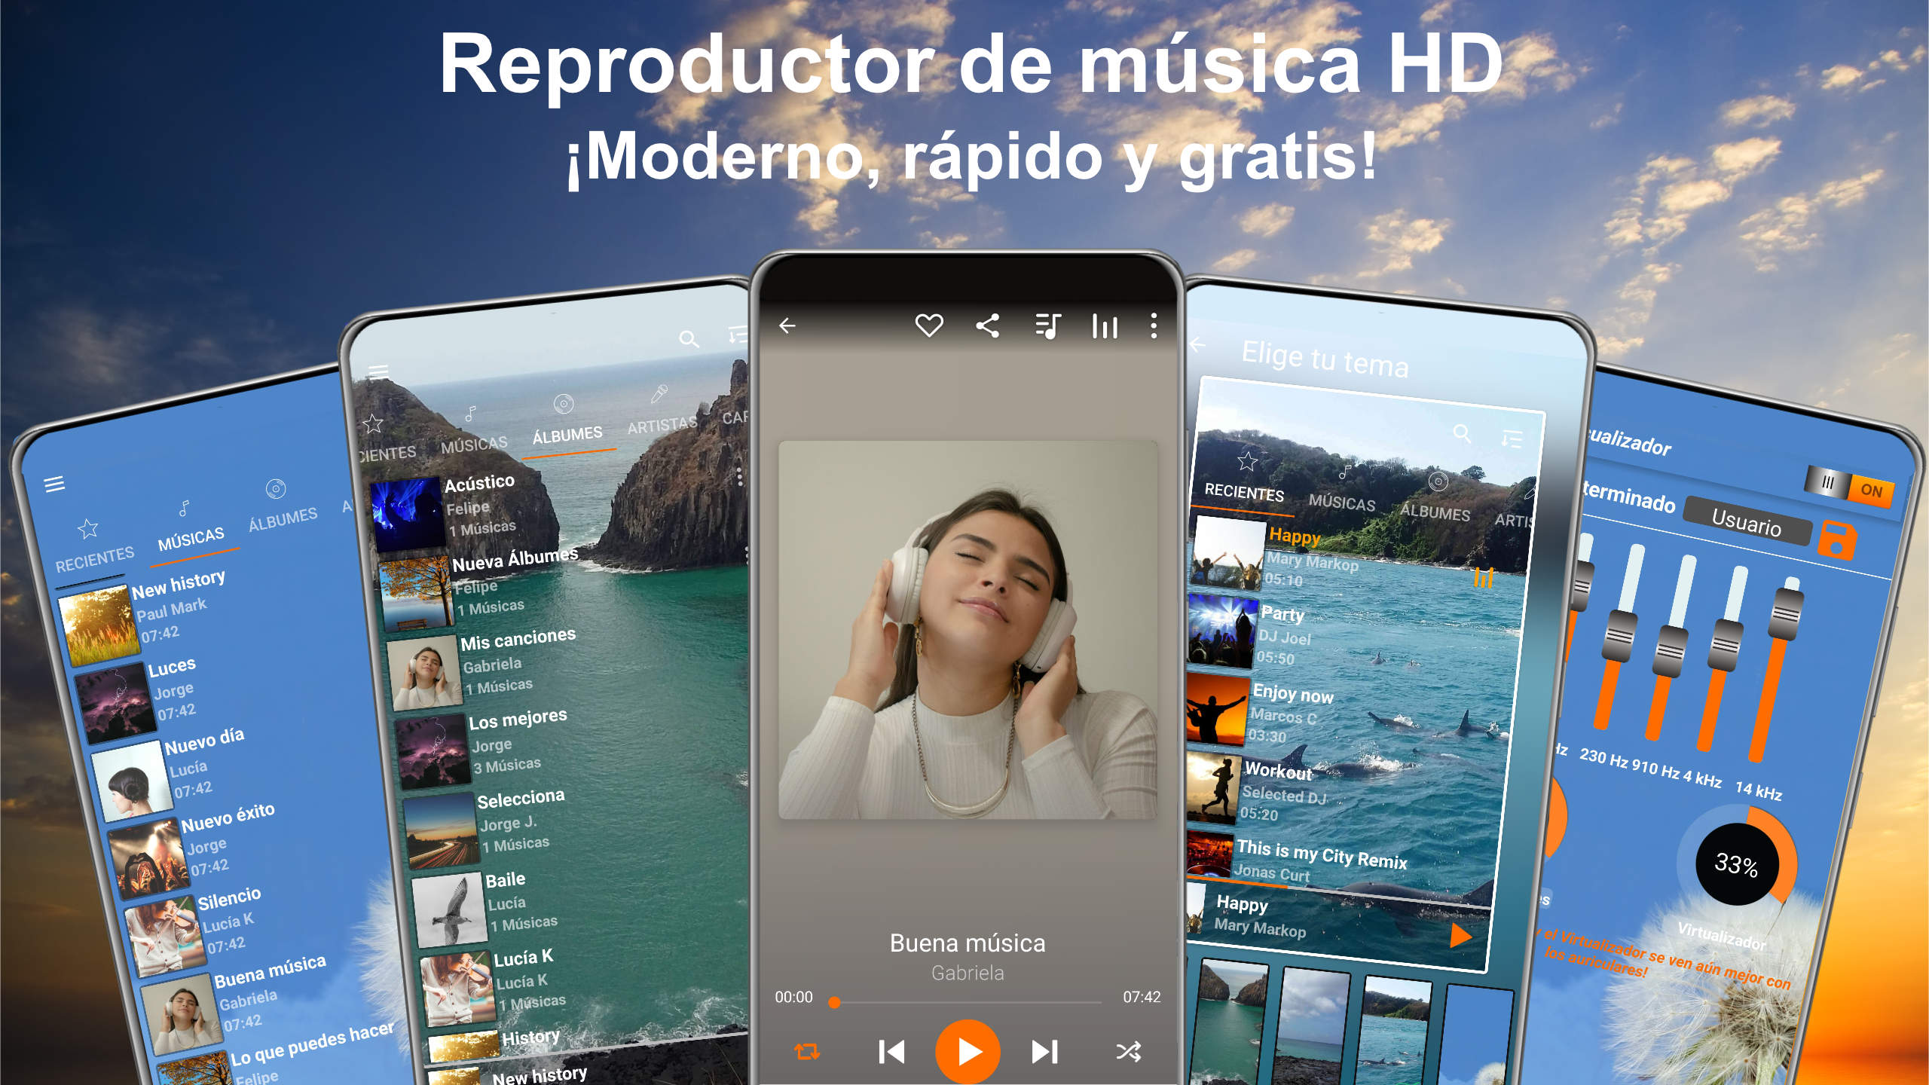Click the orange progress bar handle
The height and width of the screenshot is (1085, 1929).
(834, 1002)
